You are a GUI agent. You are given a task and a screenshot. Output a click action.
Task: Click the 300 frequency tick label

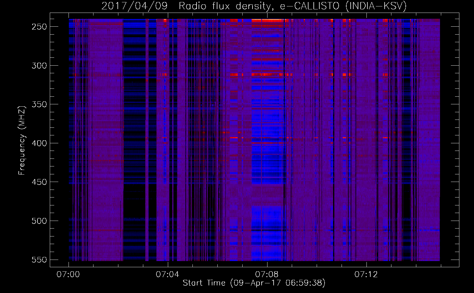[39, 66]
